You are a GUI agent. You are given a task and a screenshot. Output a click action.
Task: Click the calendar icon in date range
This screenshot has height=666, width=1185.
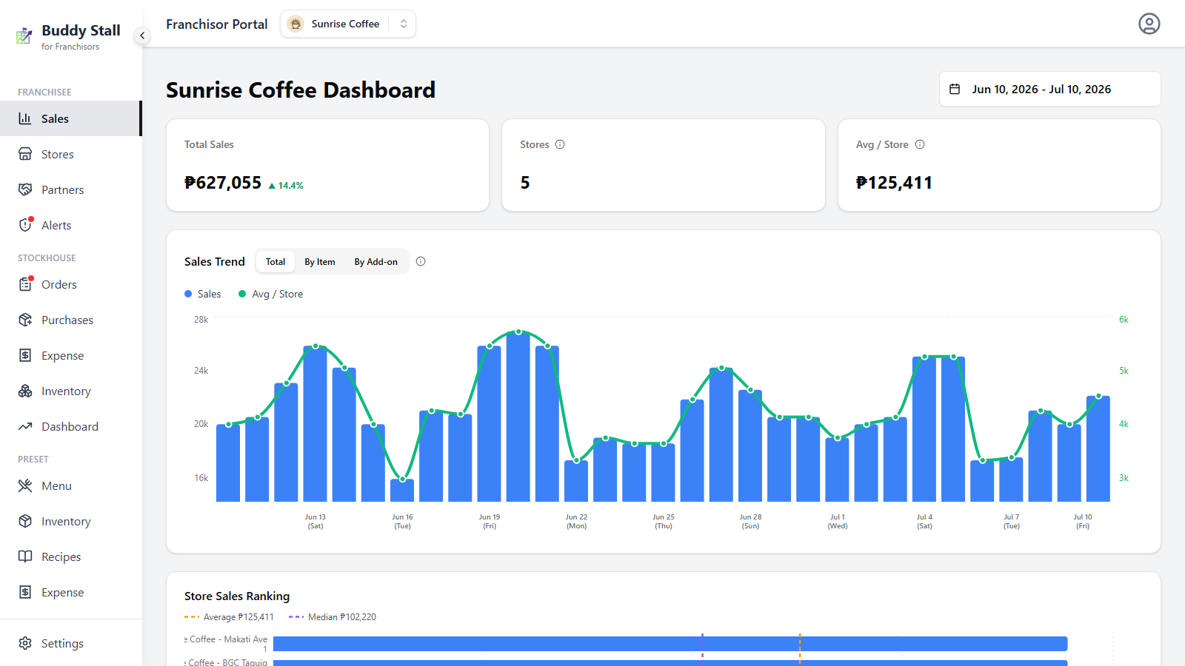pos(955,89)
